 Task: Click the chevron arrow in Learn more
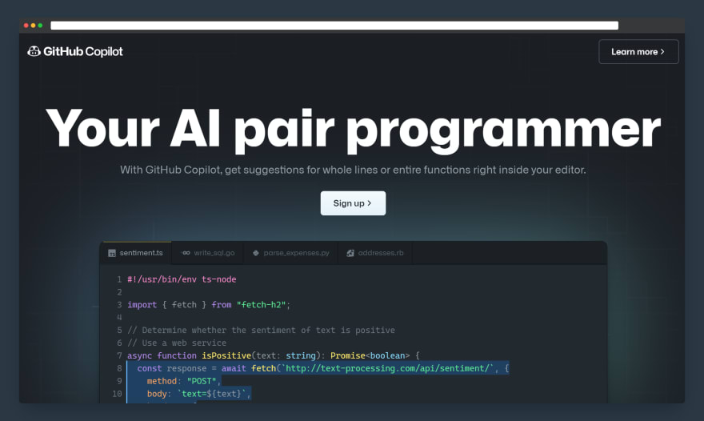pos(662,52)
